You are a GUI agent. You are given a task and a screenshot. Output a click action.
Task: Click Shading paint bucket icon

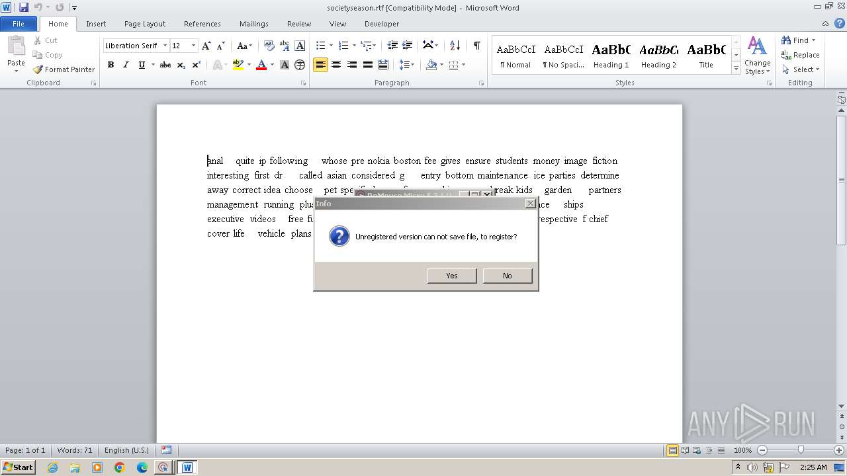(431, 65)
